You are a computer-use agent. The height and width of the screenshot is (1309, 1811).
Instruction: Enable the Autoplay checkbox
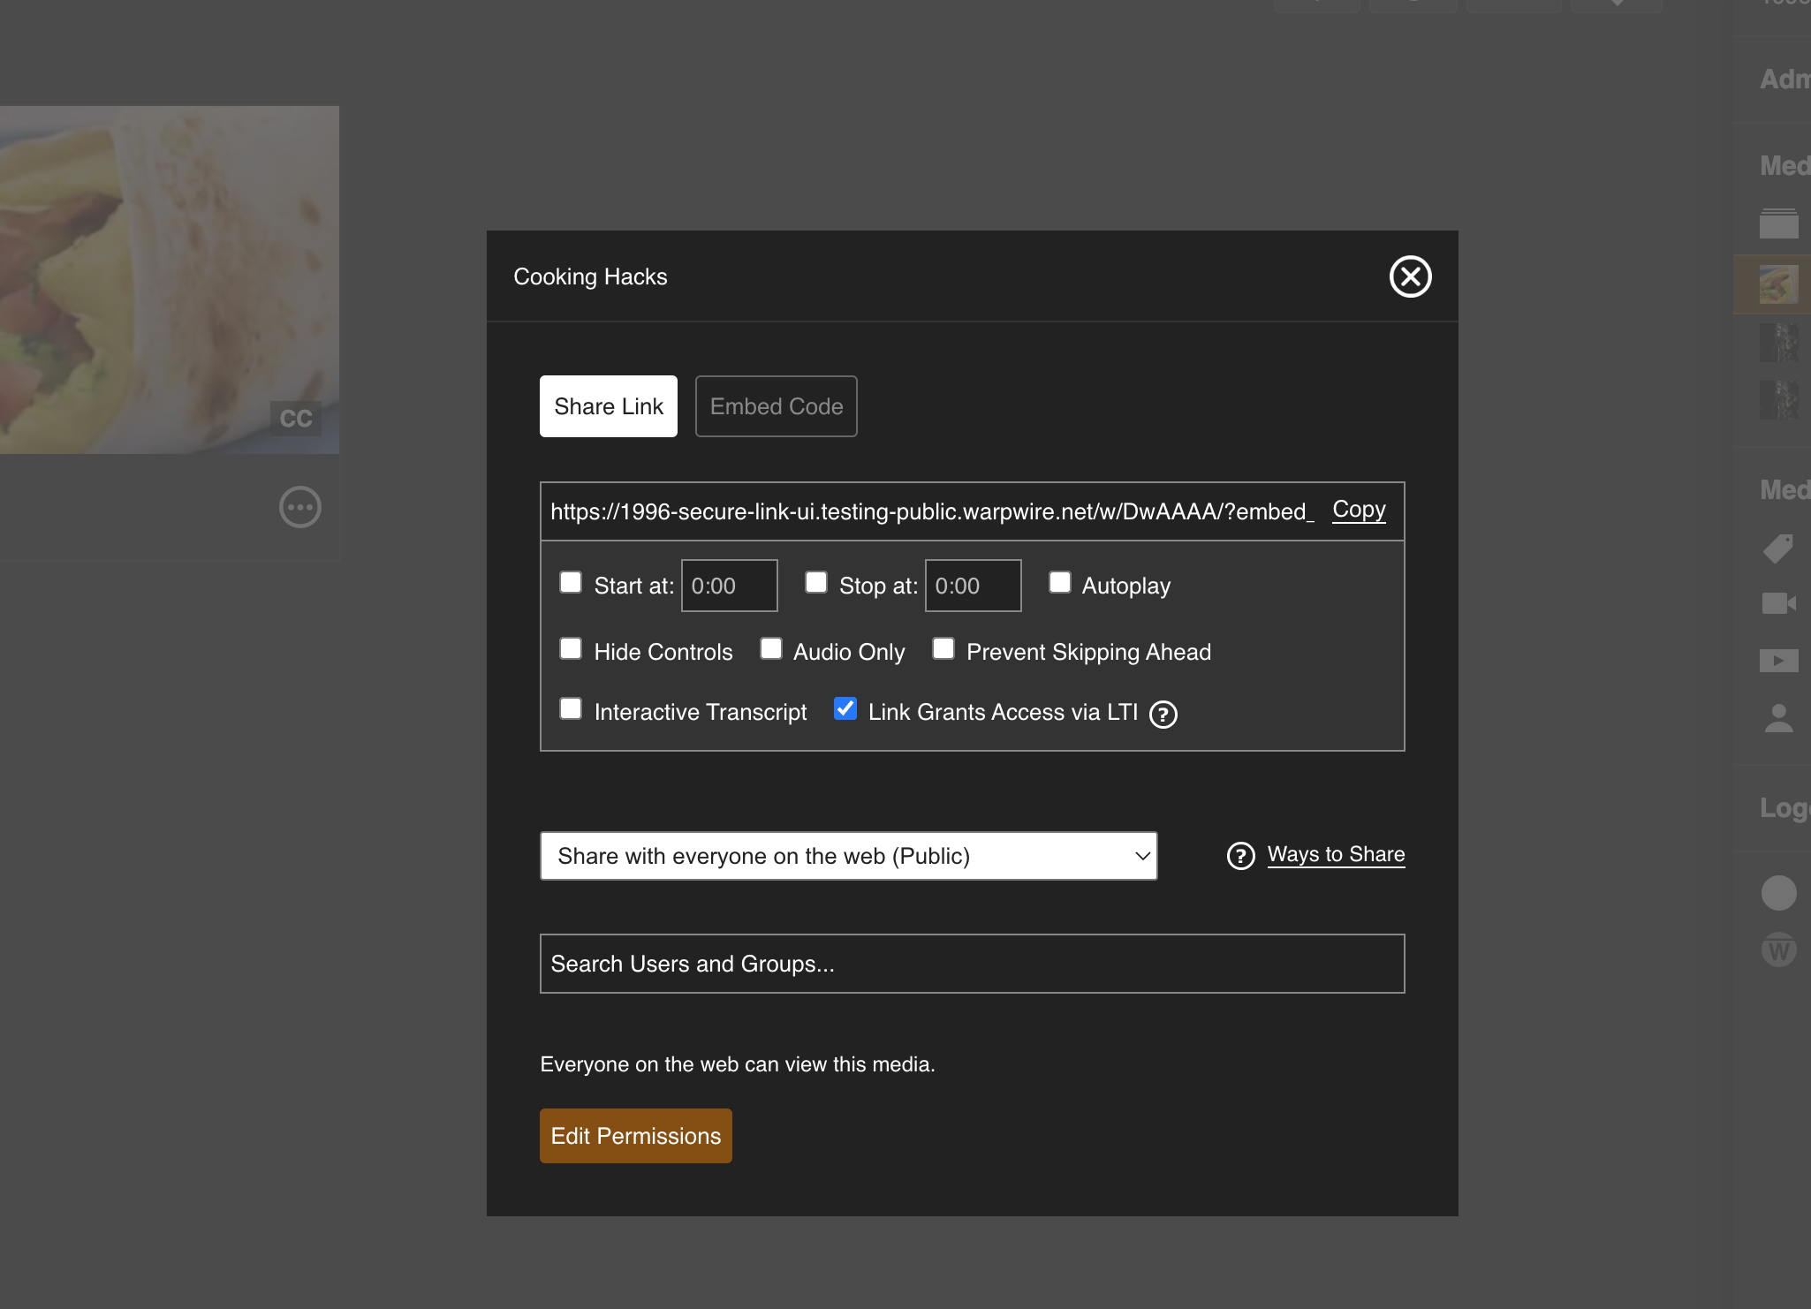(x=1058, y=582)
